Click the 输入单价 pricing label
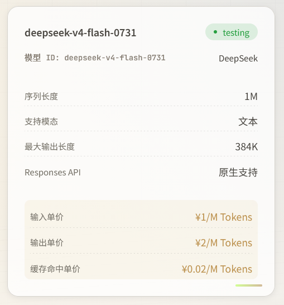Viewport: 284px width, 305px height. 47,217
